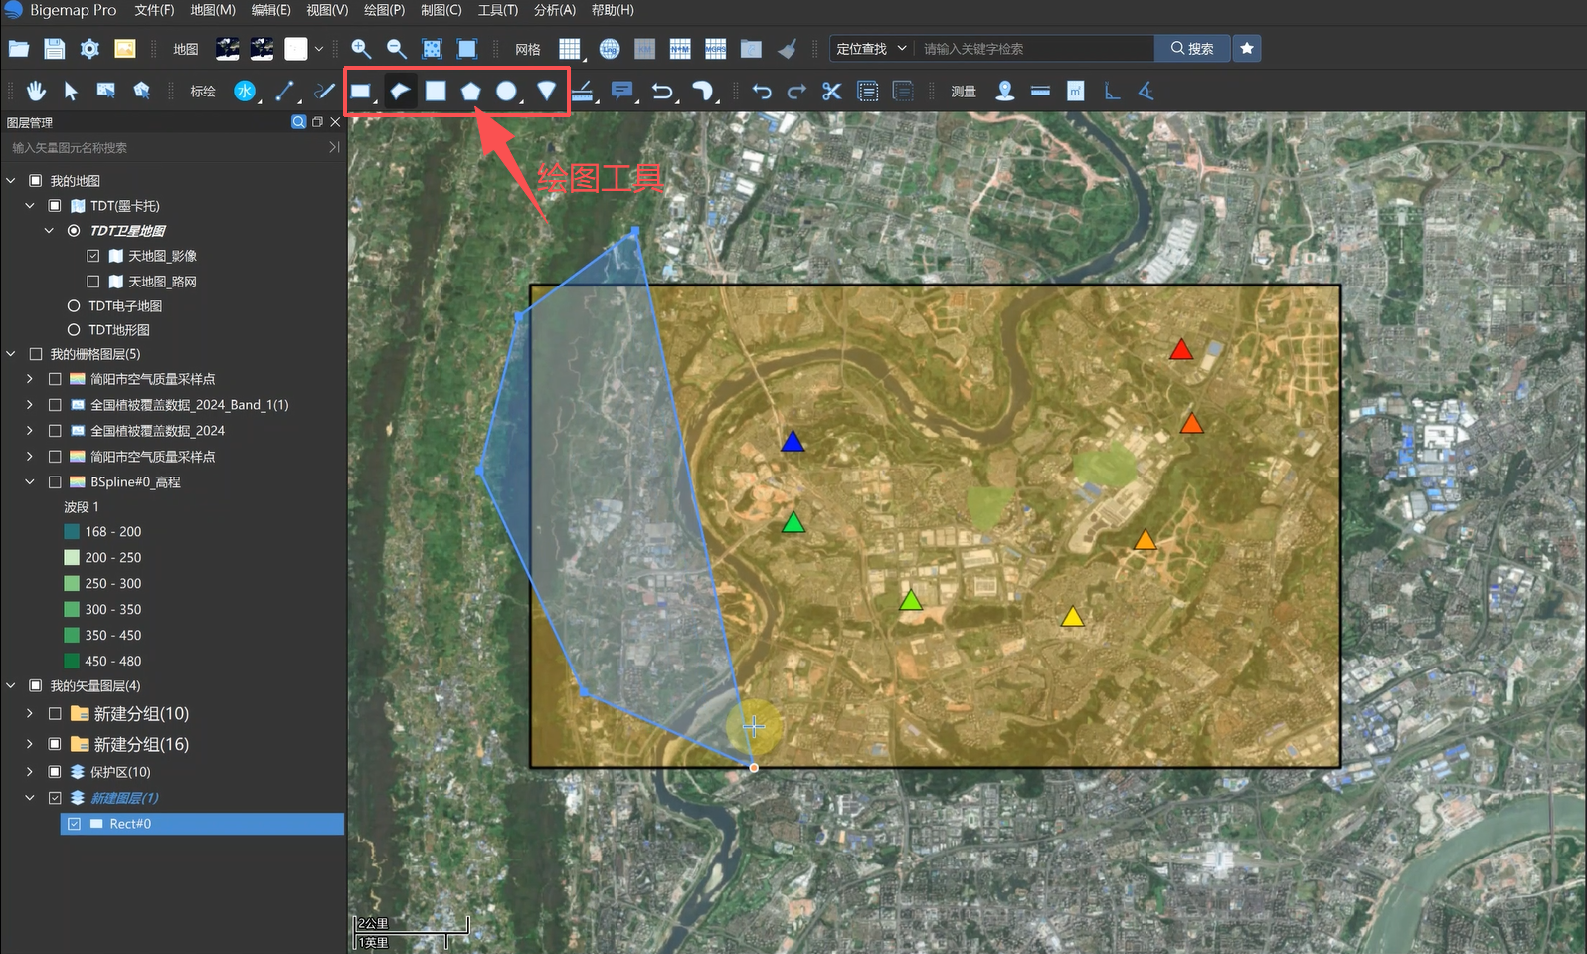This screenshot has height=954, width=1587.
Task: Click the export image icon
Action: pyautogui.click(x=125, y=48)
